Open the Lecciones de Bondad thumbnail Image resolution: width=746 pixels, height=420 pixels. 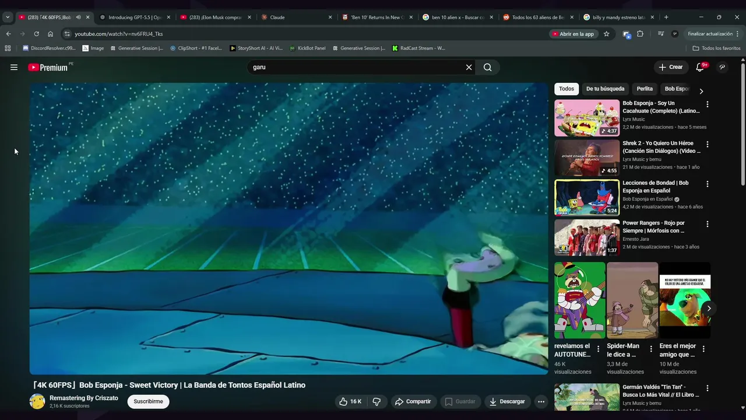[x=587, y=197]
